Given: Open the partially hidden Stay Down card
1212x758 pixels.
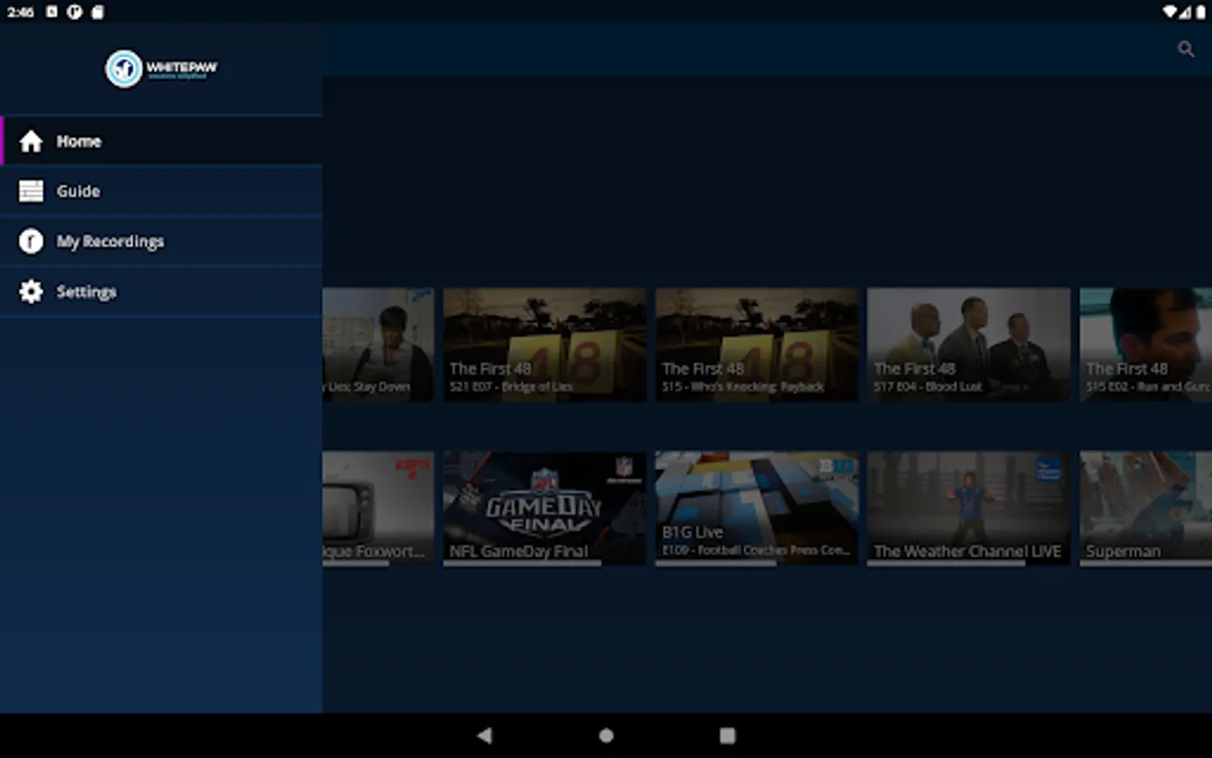Looking at the screenshot, I should click(x=378, y=344).
